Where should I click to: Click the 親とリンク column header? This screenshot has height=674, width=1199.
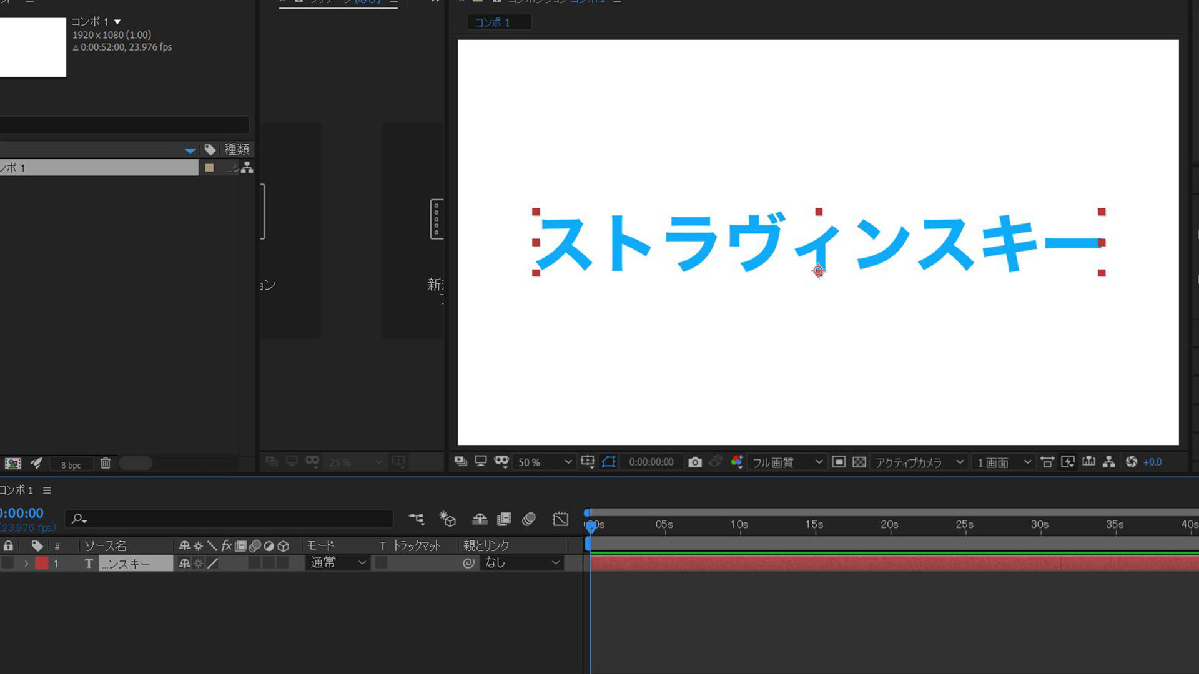tap(486, 545)
